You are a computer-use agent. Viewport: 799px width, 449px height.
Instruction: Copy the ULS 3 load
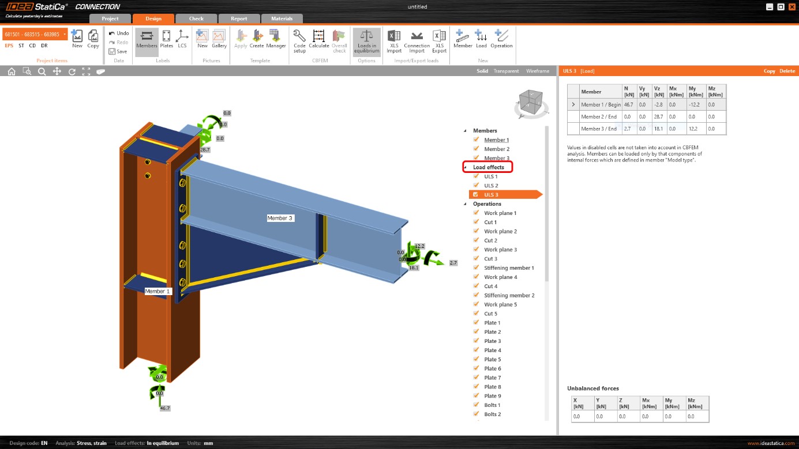770,71
